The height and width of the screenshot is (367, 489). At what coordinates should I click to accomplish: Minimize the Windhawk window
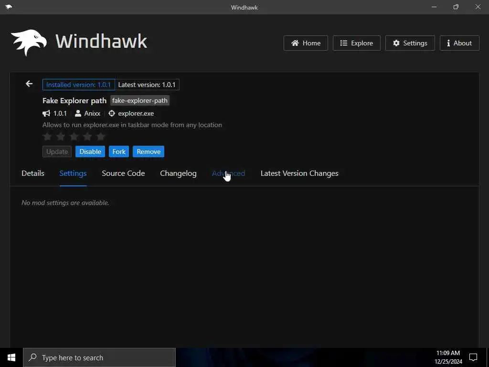pos(434,7)
